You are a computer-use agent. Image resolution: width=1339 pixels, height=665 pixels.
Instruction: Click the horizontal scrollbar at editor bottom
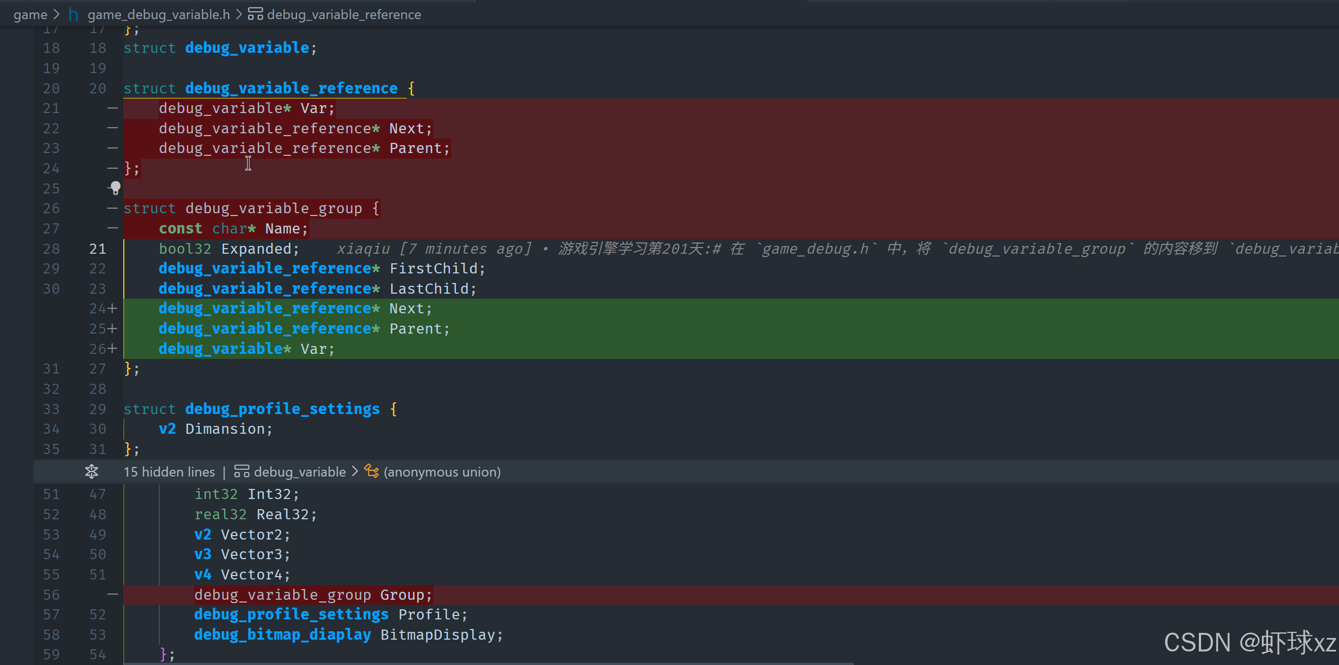(489, 663)
